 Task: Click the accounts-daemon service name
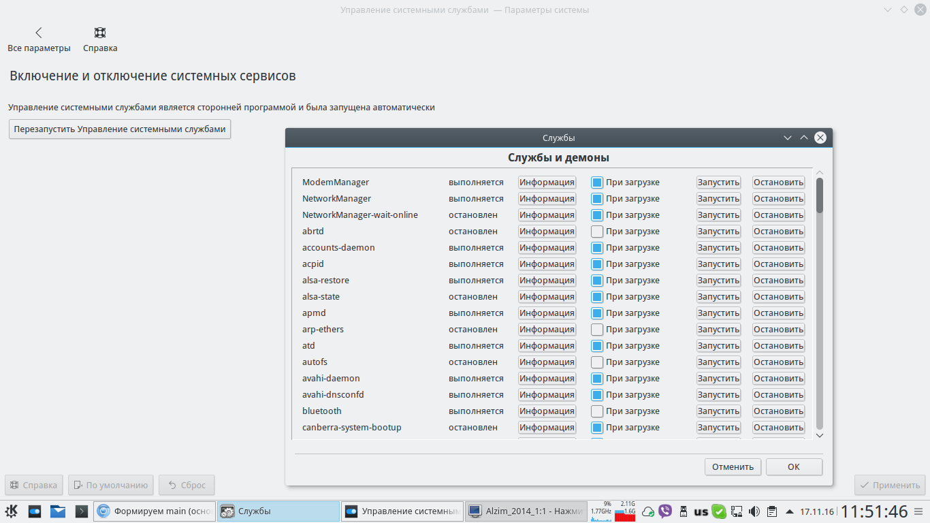338,248
